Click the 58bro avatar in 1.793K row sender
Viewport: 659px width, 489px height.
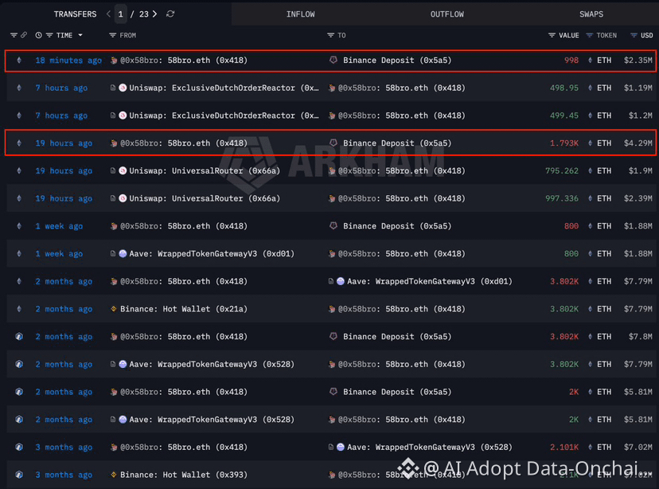114,143
